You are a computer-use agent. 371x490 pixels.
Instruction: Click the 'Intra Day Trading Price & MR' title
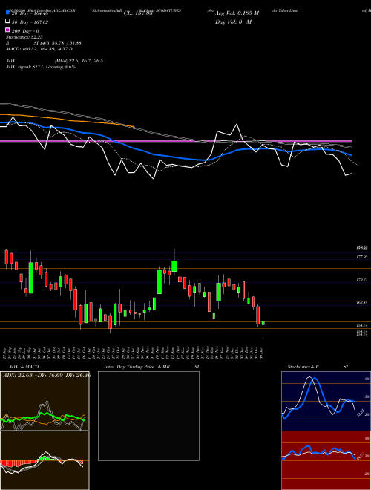click(x=137, y=367)
